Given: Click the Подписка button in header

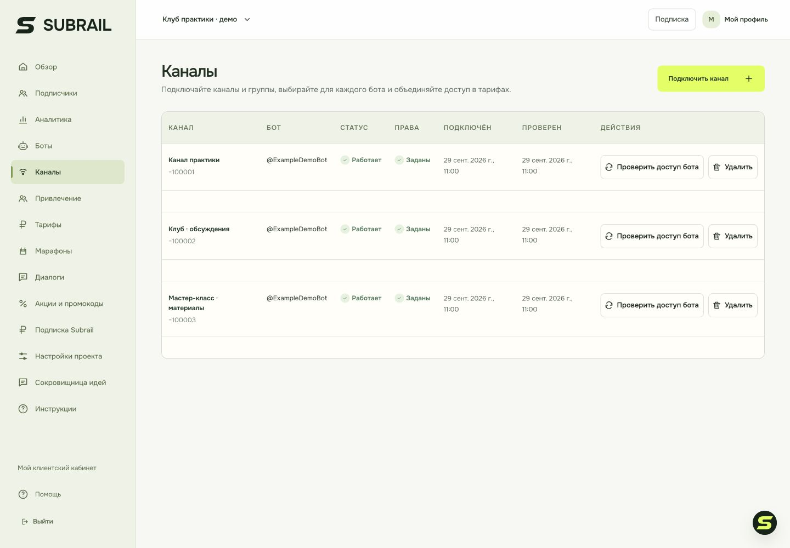Looking at the screenshot, I should coord(672,19).
